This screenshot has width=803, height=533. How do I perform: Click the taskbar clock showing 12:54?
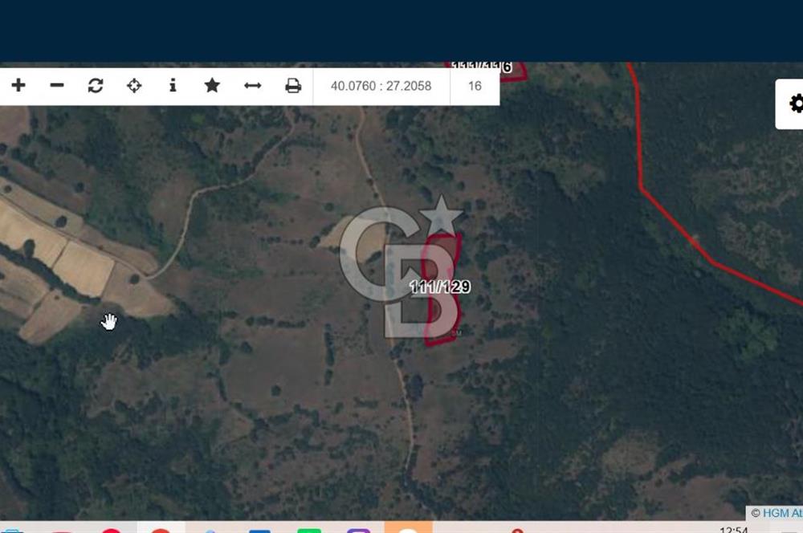pos(734,530)
